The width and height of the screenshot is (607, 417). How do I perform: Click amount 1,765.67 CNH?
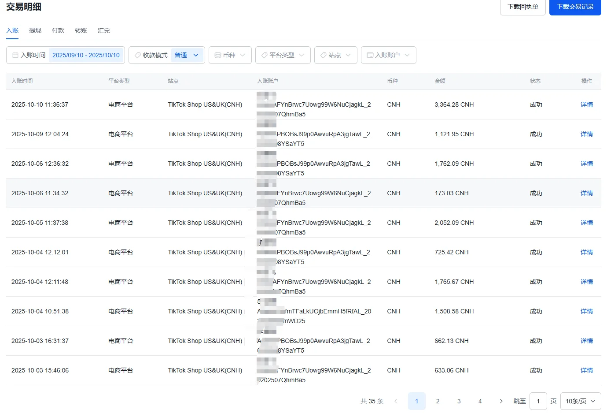click(x=454, y=282)
